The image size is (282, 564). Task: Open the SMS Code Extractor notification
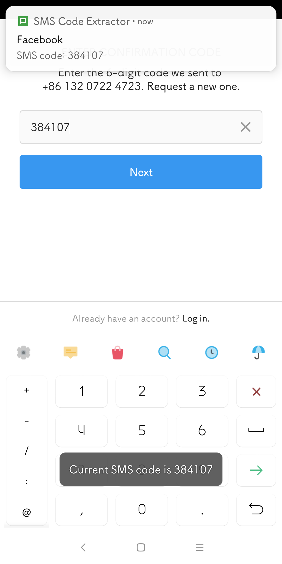tap(141, 39)
